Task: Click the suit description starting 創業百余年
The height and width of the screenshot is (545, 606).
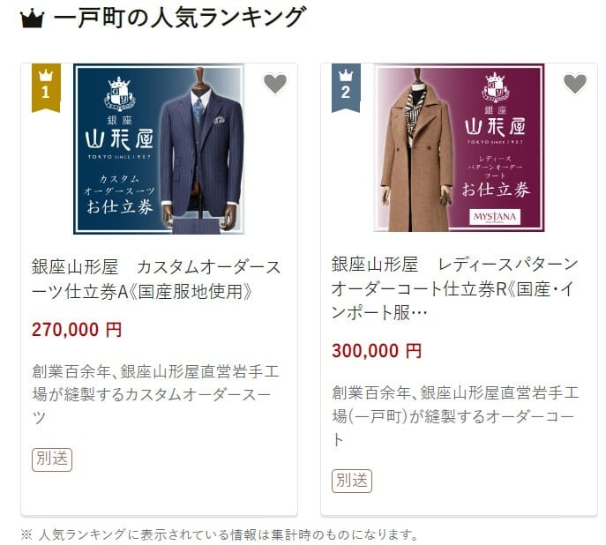Action: tap(155, 394)
